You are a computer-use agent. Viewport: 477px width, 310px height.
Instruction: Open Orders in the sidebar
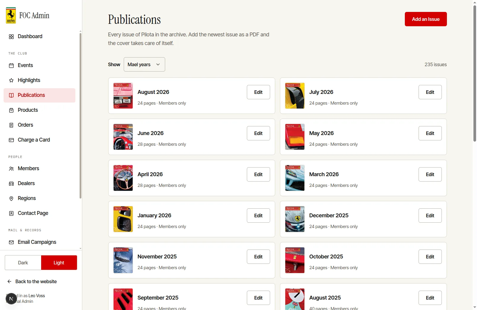click(x=39, y=125)
